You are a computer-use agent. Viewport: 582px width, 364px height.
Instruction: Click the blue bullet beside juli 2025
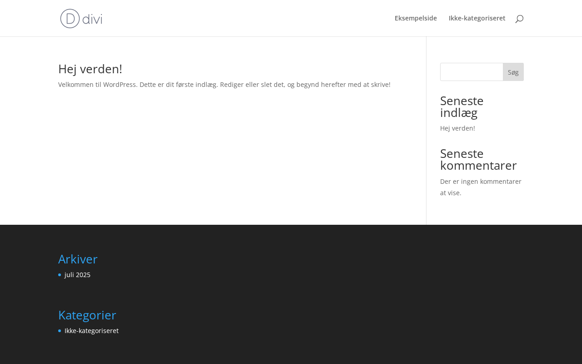click(x=60, y=275)
